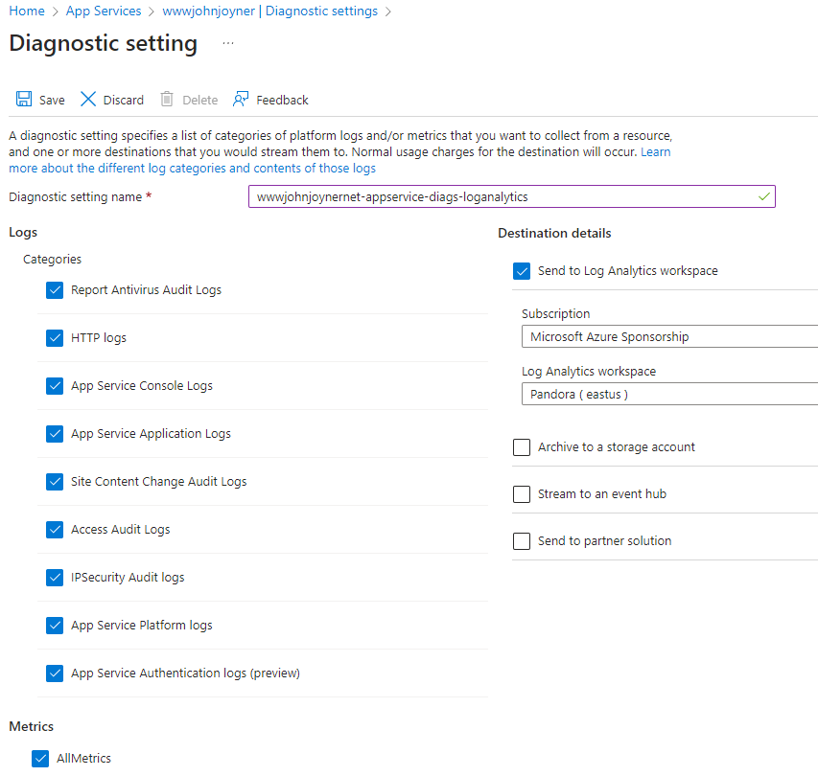818x776 pixels.
Task: Click the Delete trash can icon
Action: [167, 100]
